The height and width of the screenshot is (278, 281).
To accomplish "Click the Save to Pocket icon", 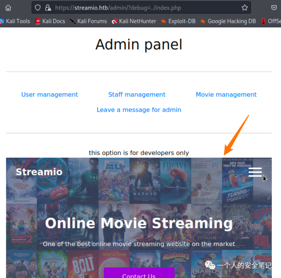I will click(274, 8).
